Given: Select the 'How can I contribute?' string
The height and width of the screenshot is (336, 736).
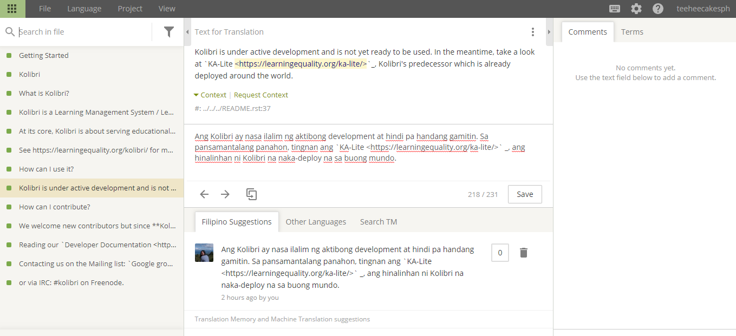Looking at the screenshot, I should [x=92, y=207].
